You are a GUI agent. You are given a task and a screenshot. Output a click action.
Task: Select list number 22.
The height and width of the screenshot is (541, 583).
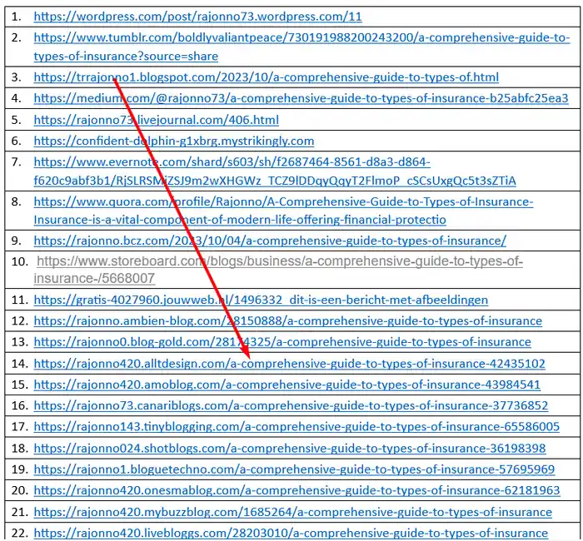pyautogui.click(x=20, y=534)
